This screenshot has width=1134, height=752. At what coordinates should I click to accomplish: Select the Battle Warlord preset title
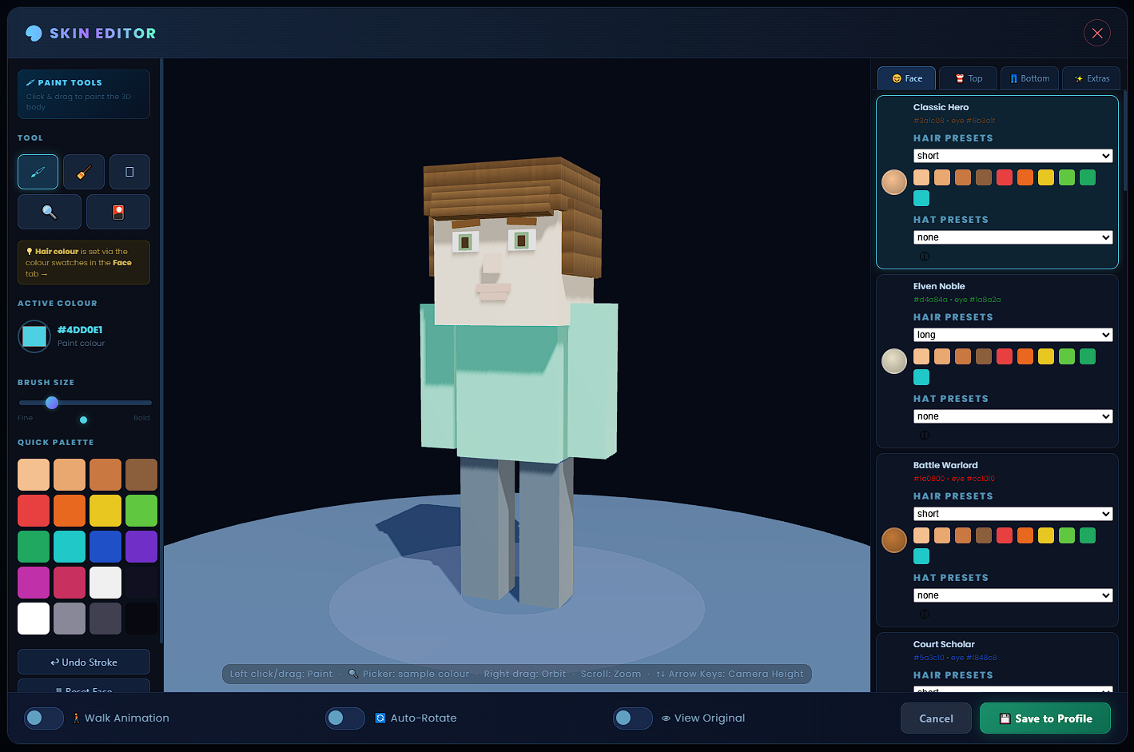(x=945, y=465)
